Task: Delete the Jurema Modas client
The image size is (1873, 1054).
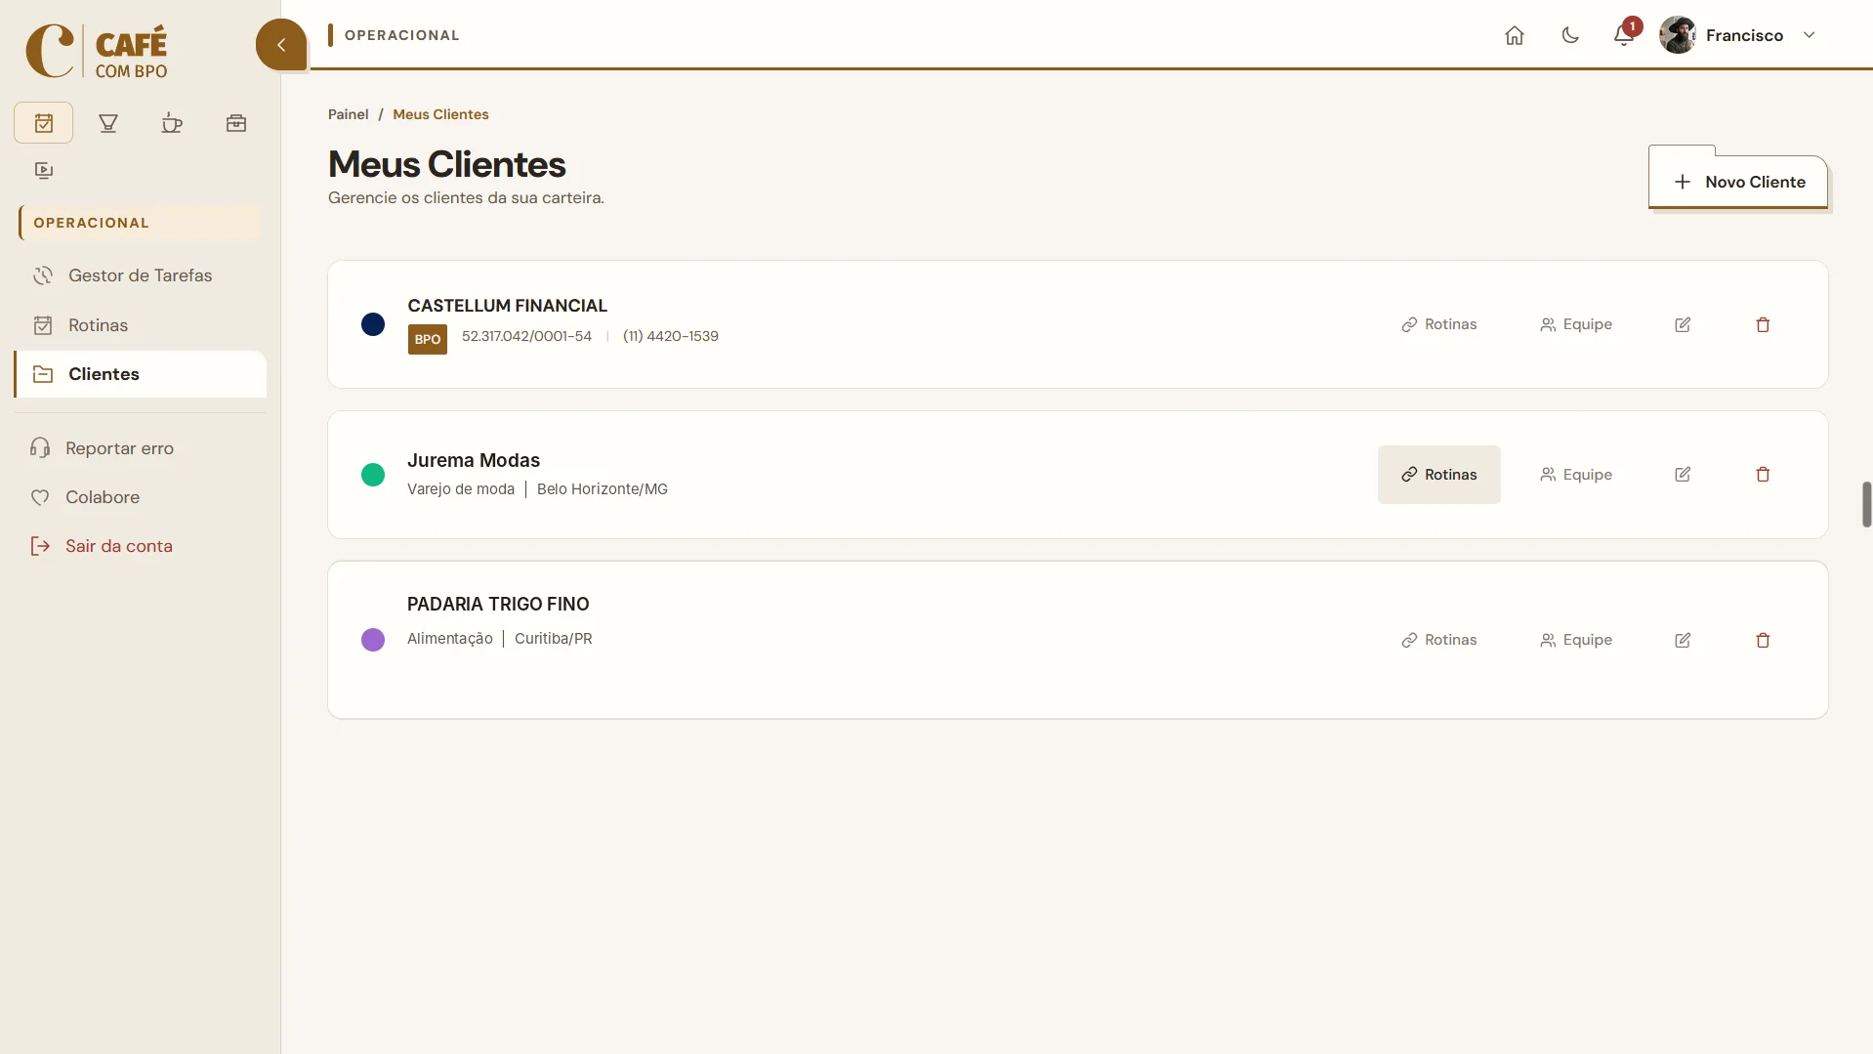Action: pyautogui.click(x=1763, y=475)
